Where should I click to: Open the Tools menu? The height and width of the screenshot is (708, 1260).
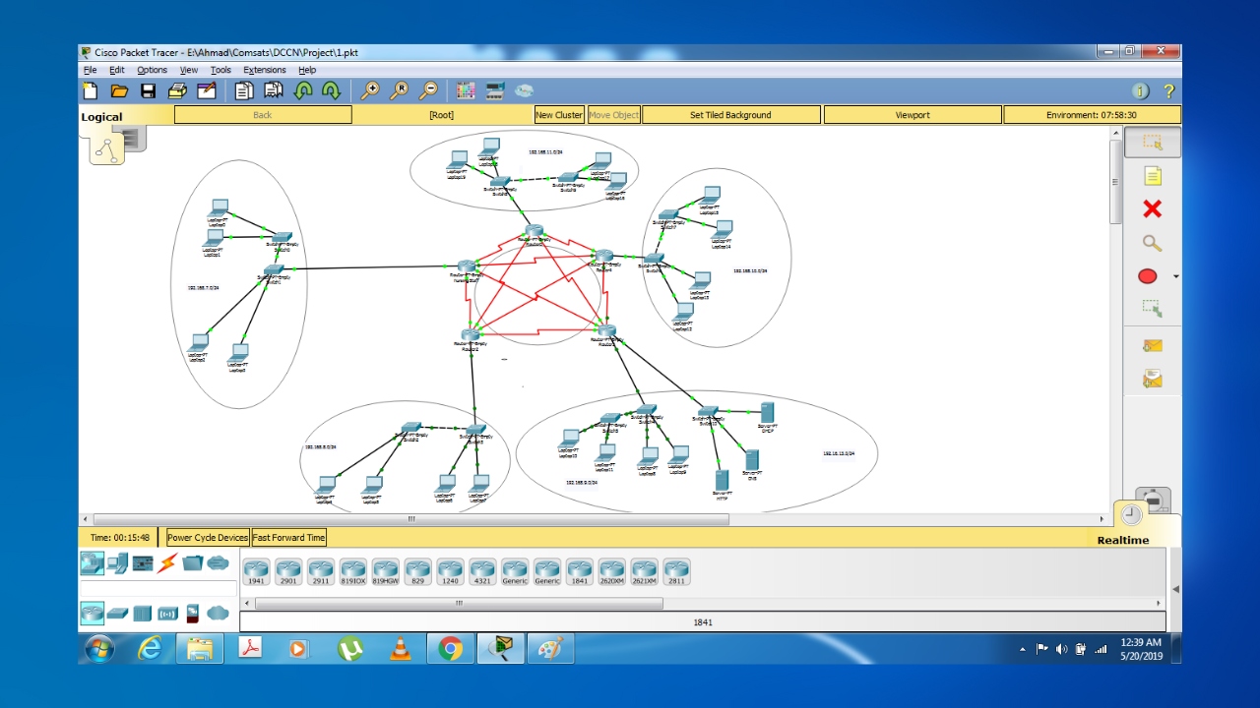tap(220, 70)
